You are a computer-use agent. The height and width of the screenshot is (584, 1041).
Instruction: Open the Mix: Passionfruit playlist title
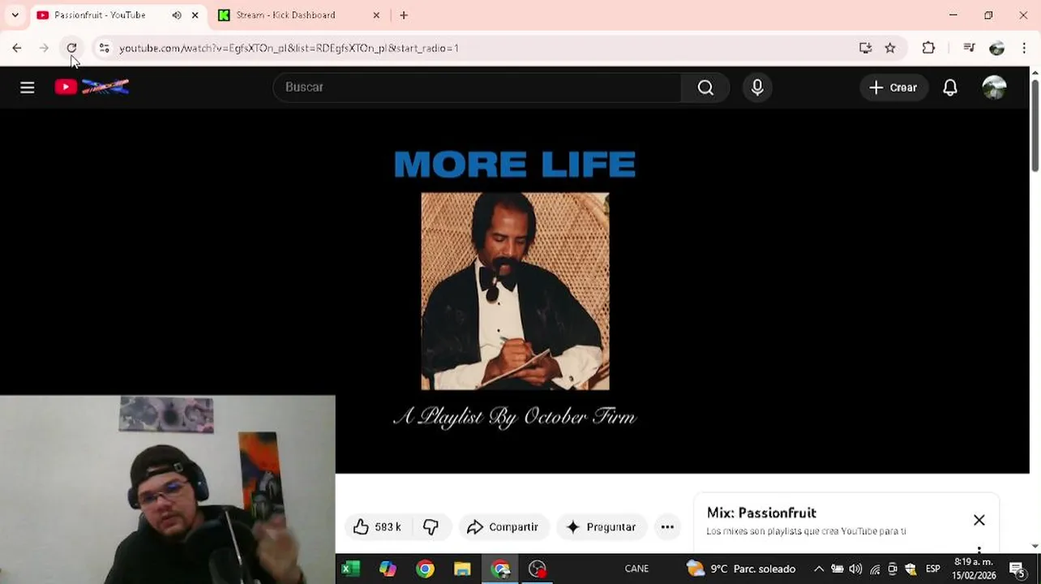(761, 513)
